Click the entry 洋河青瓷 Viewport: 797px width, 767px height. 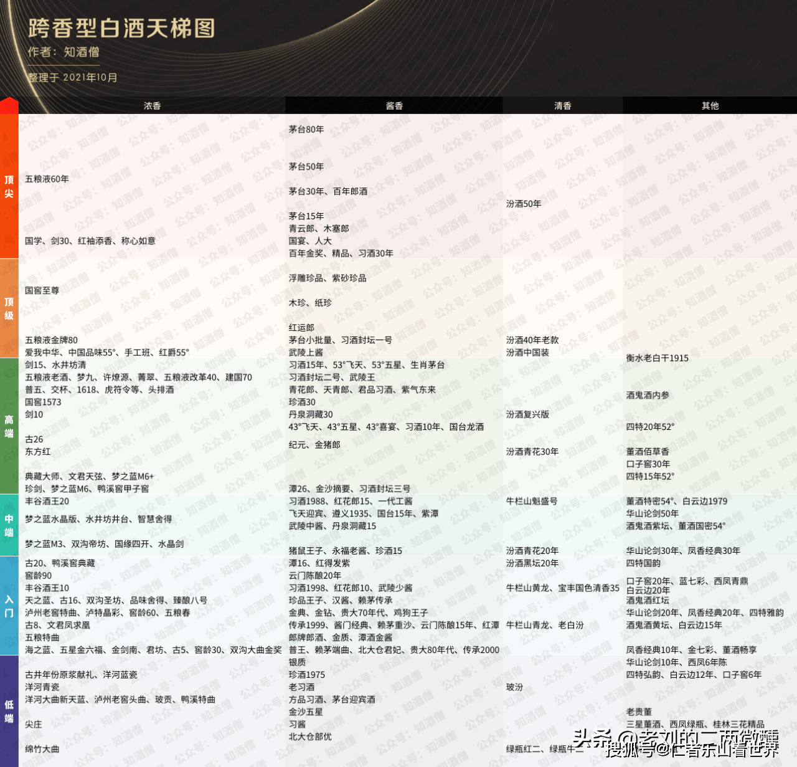(x=42, y=687)
